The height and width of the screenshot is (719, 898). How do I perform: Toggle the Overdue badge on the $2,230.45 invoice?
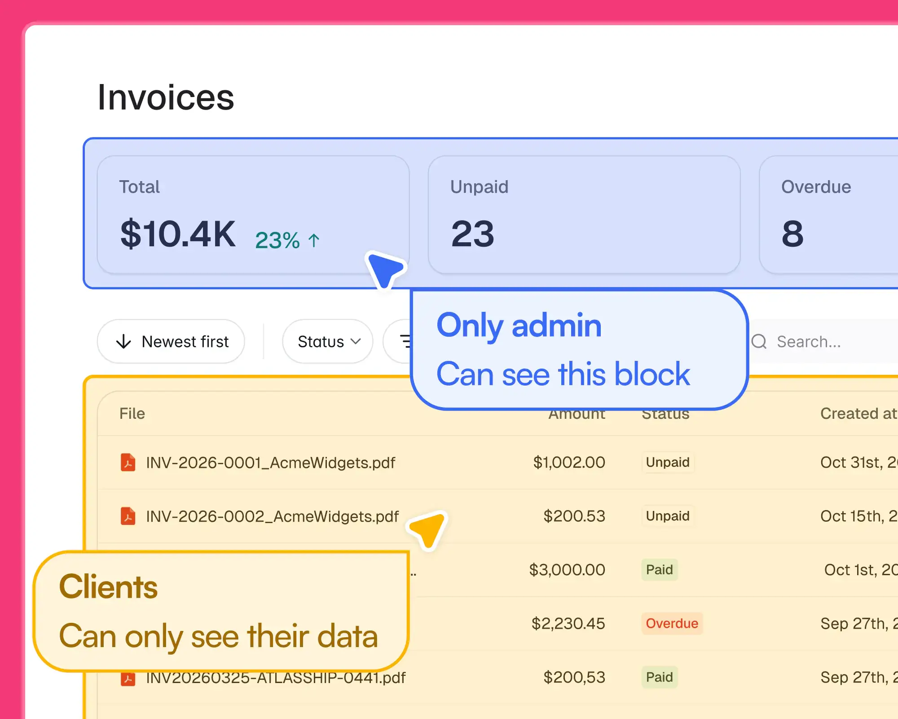672,624
